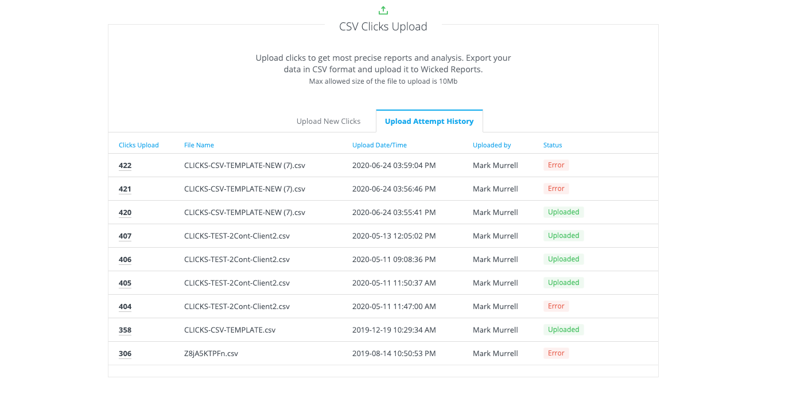
Task: Sort table by Clicks Upload column
Action: 138,145
